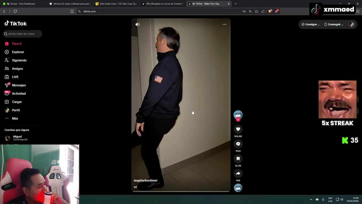Click the install-app screen icon in address bar
Image resolution: width=362 pixels, height=204 pixels.
click(257, 11)
